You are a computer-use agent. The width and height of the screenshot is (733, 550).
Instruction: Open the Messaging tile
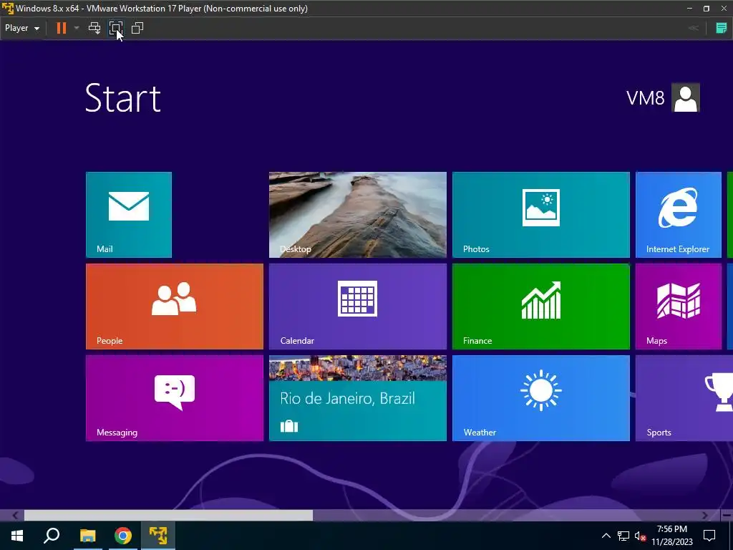[175, 398]
